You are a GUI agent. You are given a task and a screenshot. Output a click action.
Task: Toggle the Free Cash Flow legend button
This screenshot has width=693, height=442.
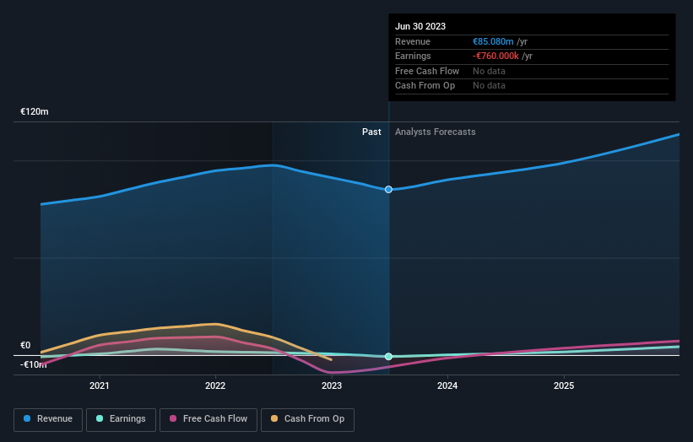pos(208,419)
